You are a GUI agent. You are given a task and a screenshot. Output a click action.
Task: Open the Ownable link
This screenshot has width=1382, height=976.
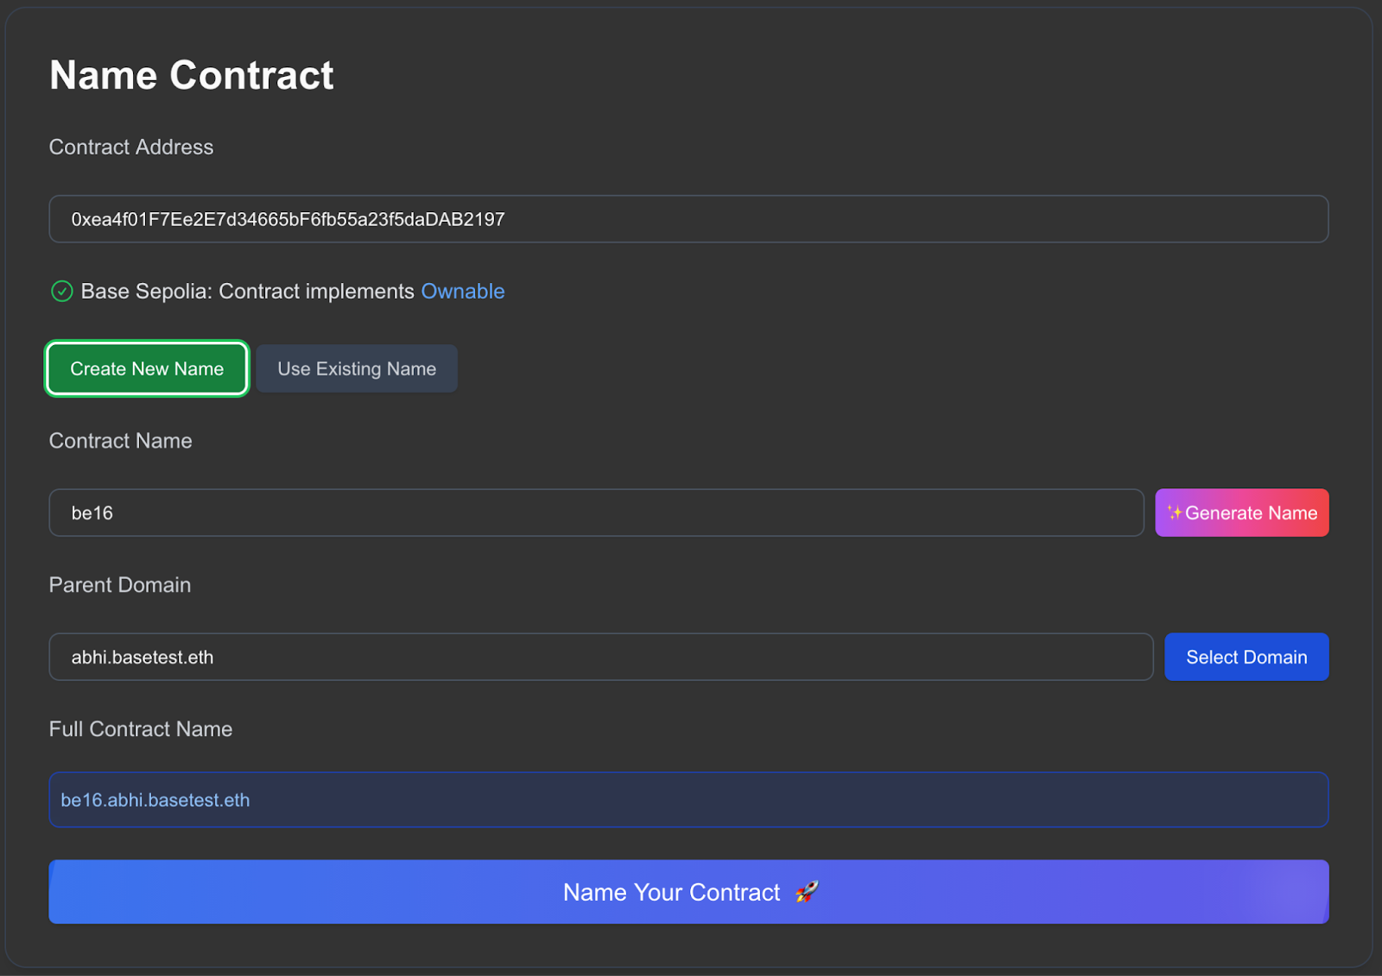[x=462, y=292]
